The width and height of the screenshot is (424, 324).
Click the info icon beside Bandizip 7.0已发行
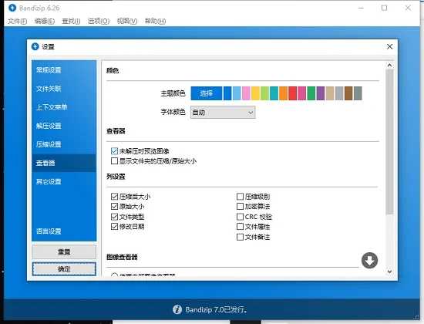coord(177,309)
